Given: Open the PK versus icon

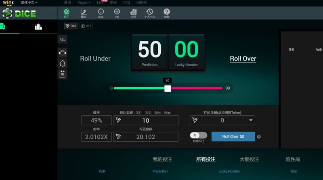Looking at the screenshot, I should (117, 13).
